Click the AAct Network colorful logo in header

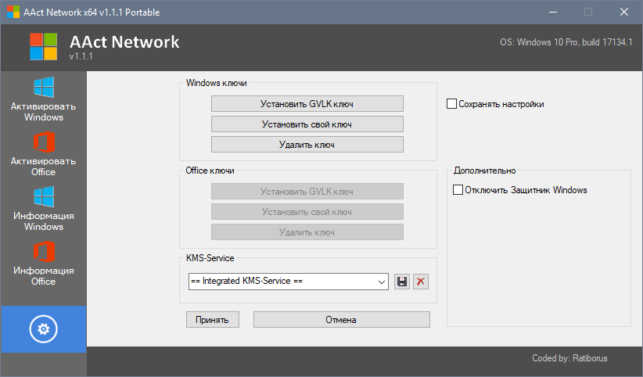pos(44,47)
